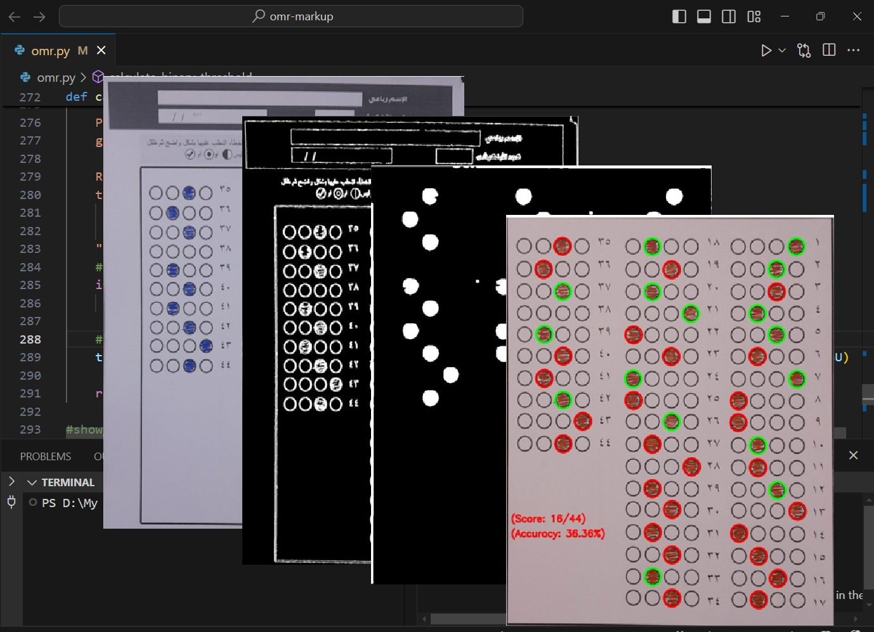
Task: Toggle the secondary side bar
Action: click(729, 16)
